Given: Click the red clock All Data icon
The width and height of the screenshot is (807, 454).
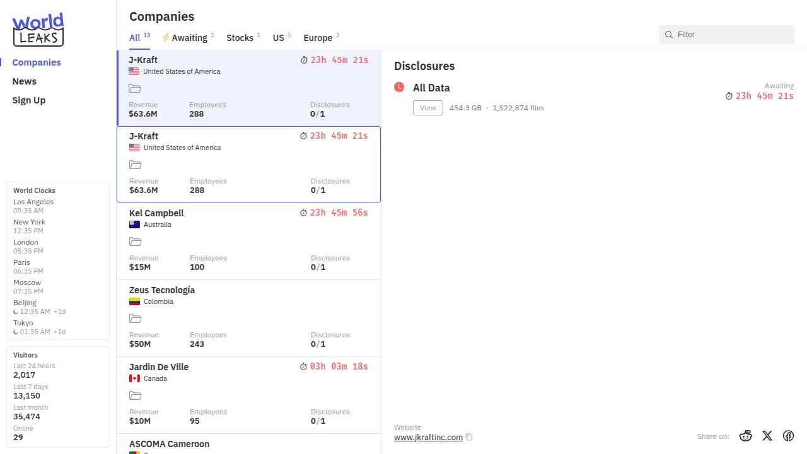Looking at the screenshot, I should 399,87.
